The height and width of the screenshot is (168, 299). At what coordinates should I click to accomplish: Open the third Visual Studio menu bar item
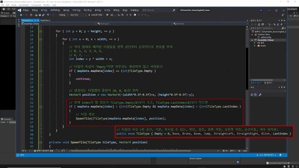point(44,10)
